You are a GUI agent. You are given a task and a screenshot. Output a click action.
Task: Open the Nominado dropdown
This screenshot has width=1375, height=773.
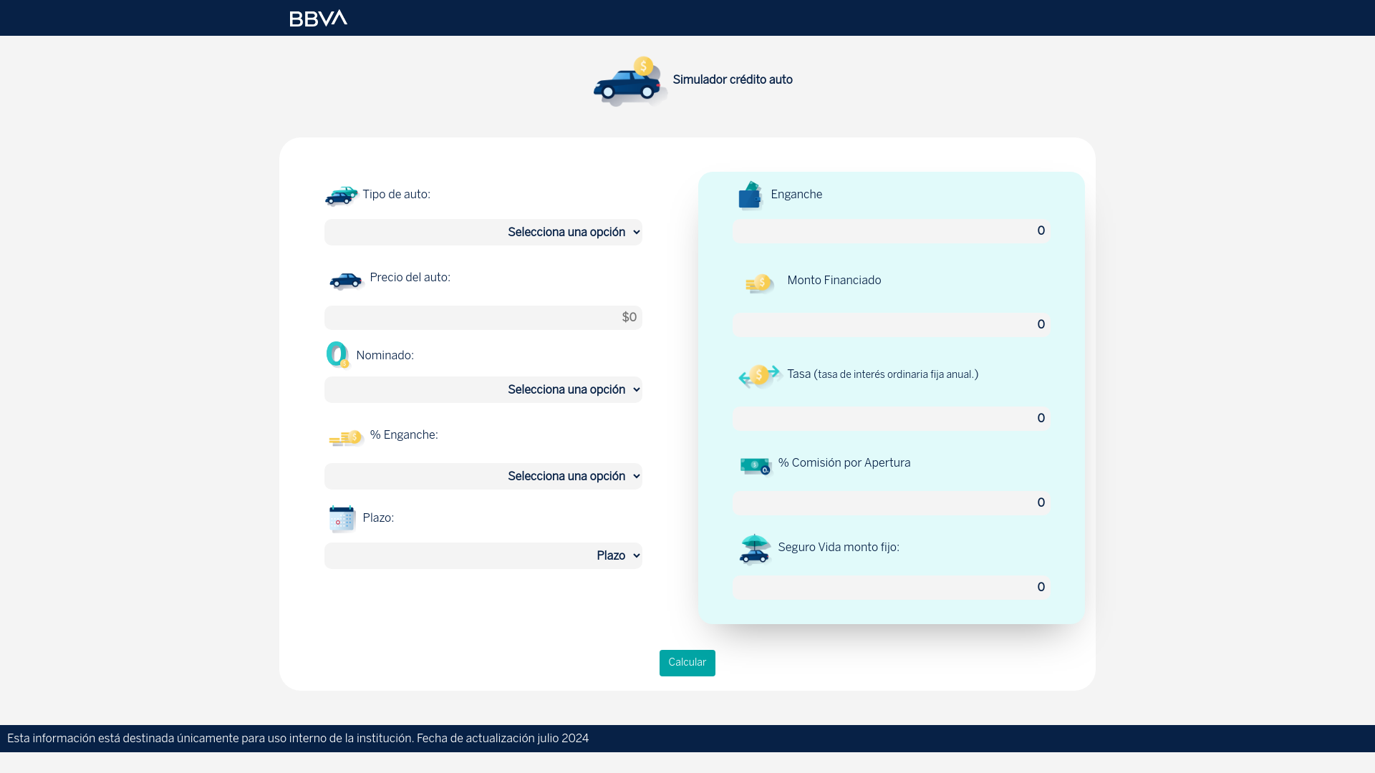pos(483,389)
